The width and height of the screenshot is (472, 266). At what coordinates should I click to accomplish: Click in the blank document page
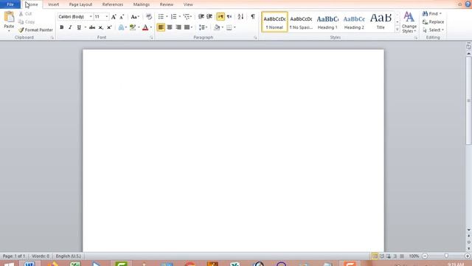[x=233, y=151]
